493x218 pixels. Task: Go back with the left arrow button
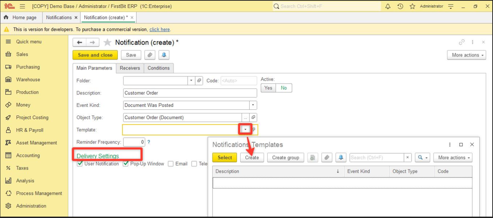point(79,43)
